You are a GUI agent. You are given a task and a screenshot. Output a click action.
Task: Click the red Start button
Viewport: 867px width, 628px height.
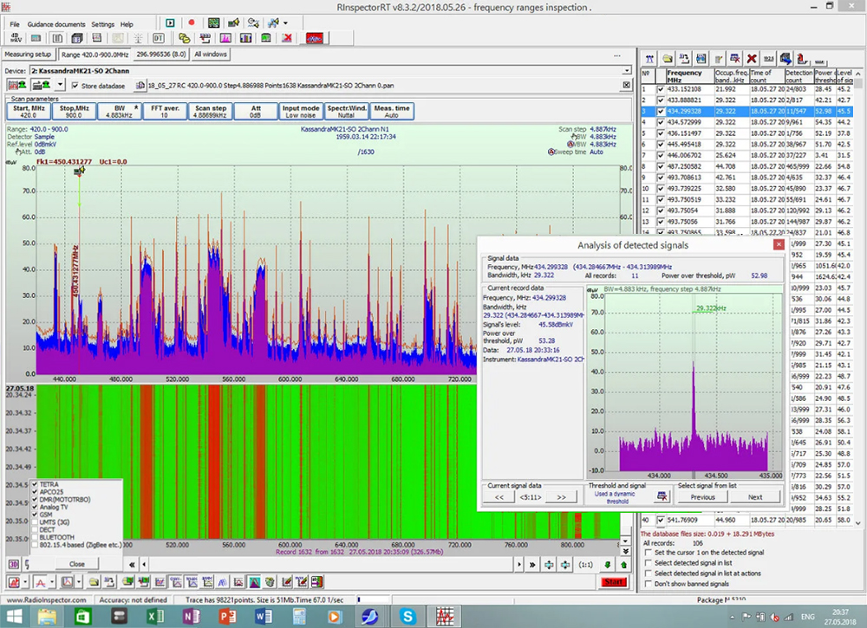(x=613, y=582)
